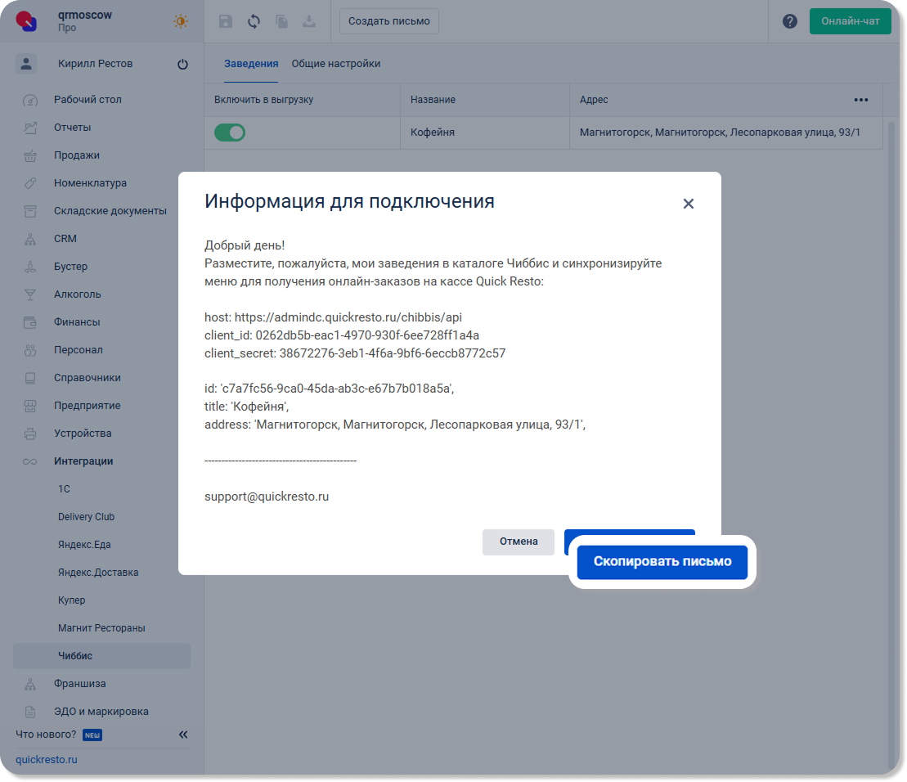Screen dimensions: 907x782
Task: Click the copy documents toolbar icon
Action: [281, 21]
